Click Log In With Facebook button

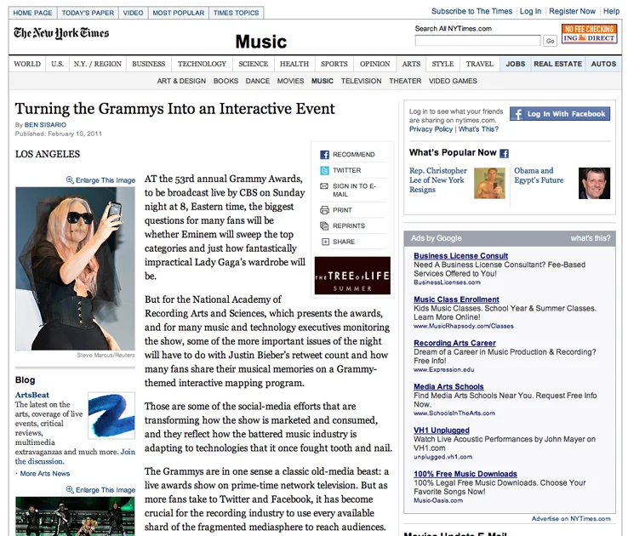560,114
